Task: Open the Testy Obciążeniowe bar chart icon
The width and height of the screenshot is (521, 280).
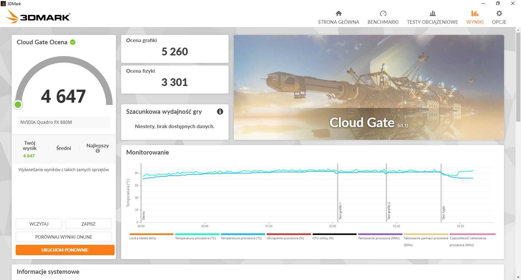Action: (x=432, y=13)
